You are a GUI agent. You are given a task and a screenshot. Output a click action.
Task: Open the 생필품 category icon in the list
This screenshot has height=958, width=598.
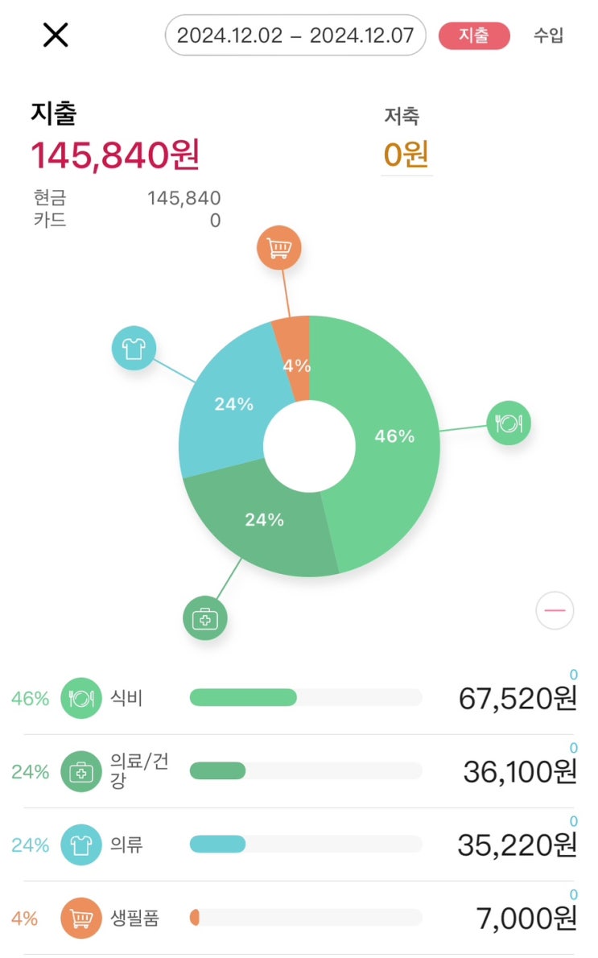click(x=80, y=918)
